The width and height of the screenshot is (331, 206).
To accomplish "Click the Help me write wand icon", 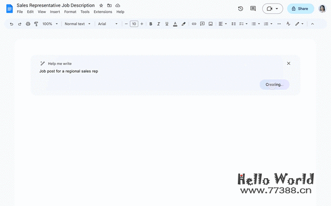I will click(42, 63).
